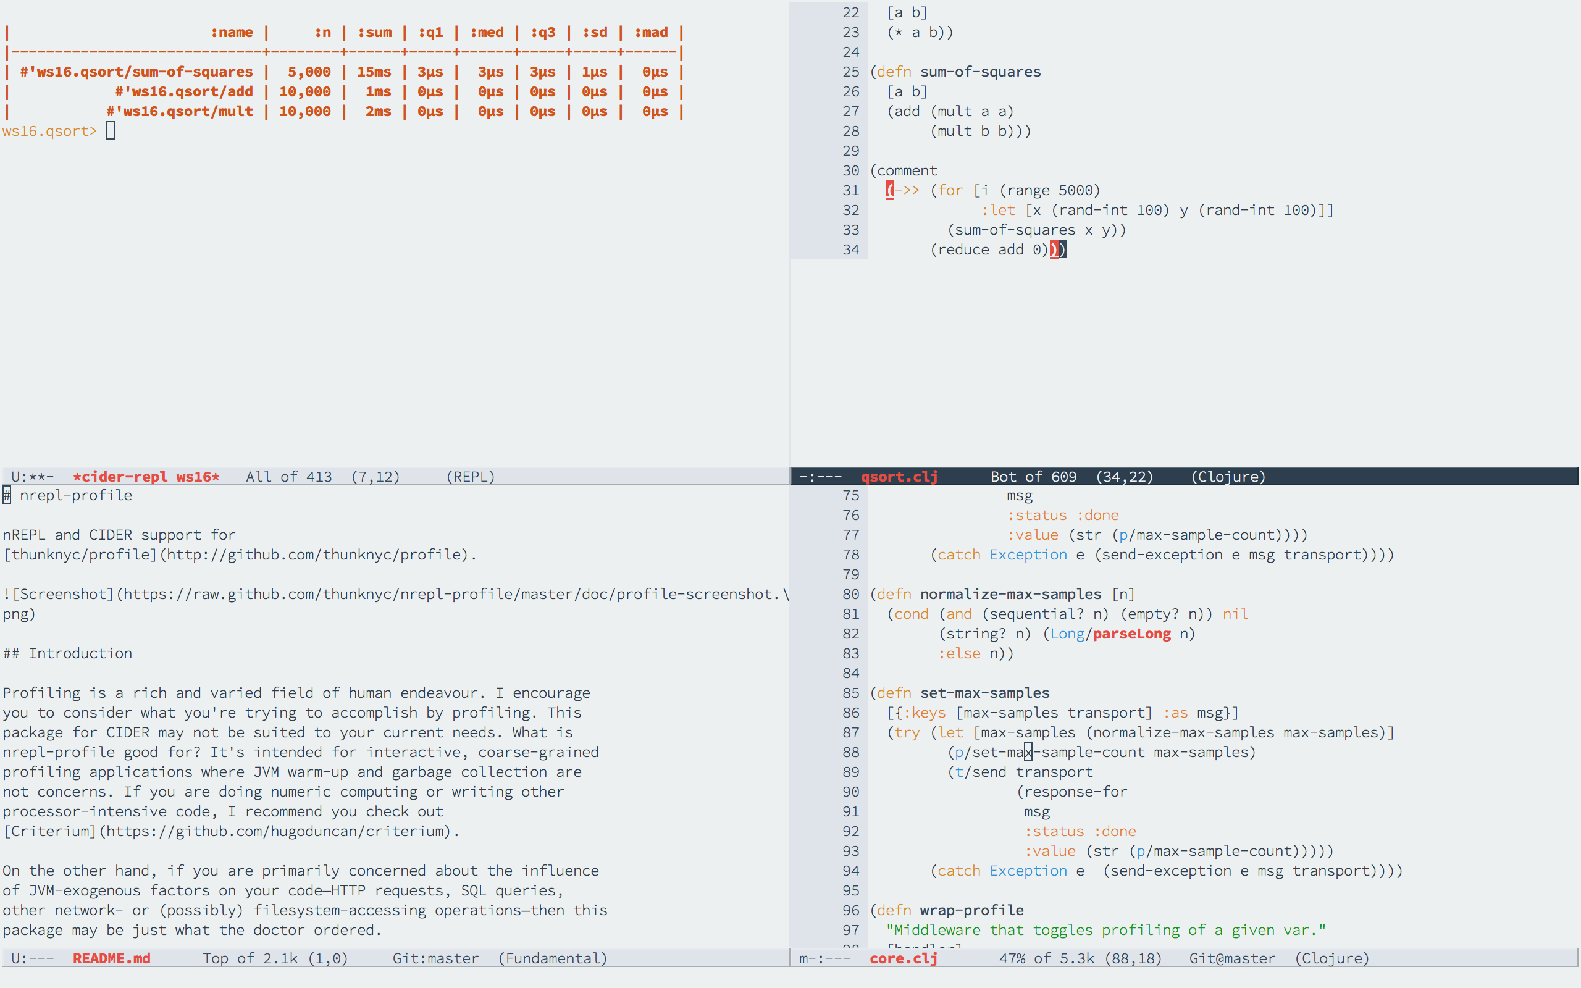Click Git@master in core.clj mode line

pyautogui.click(x=1232, y=958)
